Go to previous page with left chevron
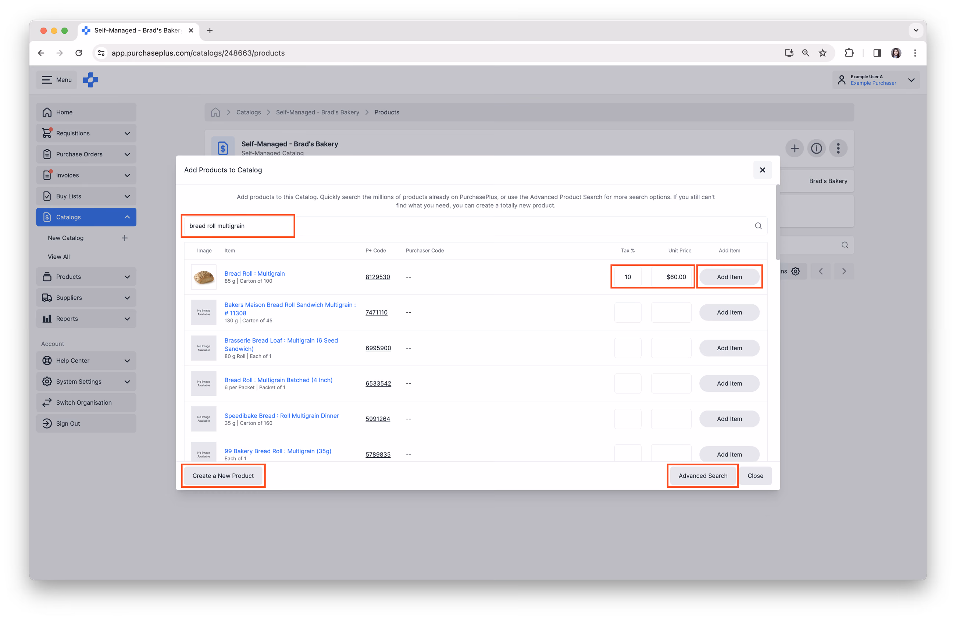 click(x=820, y=271)
